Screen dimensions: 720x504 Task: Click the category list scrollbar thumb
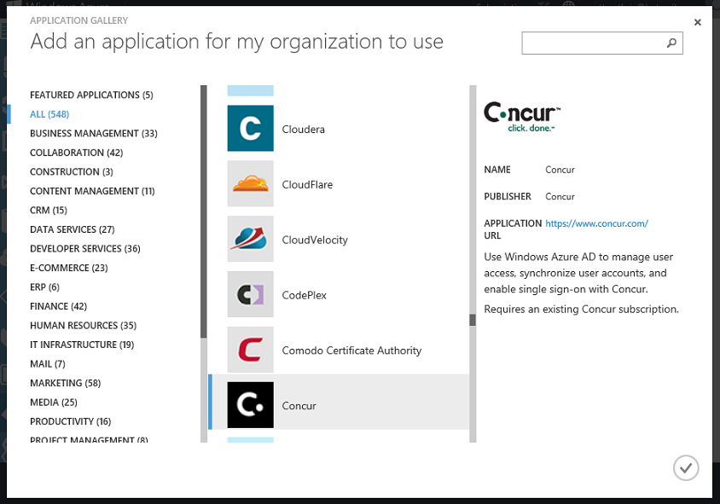[x=203, y=211]
